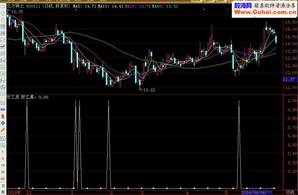Open F10 company information
The width and height of the screenshot is (298, 195).
coord(3,61)
